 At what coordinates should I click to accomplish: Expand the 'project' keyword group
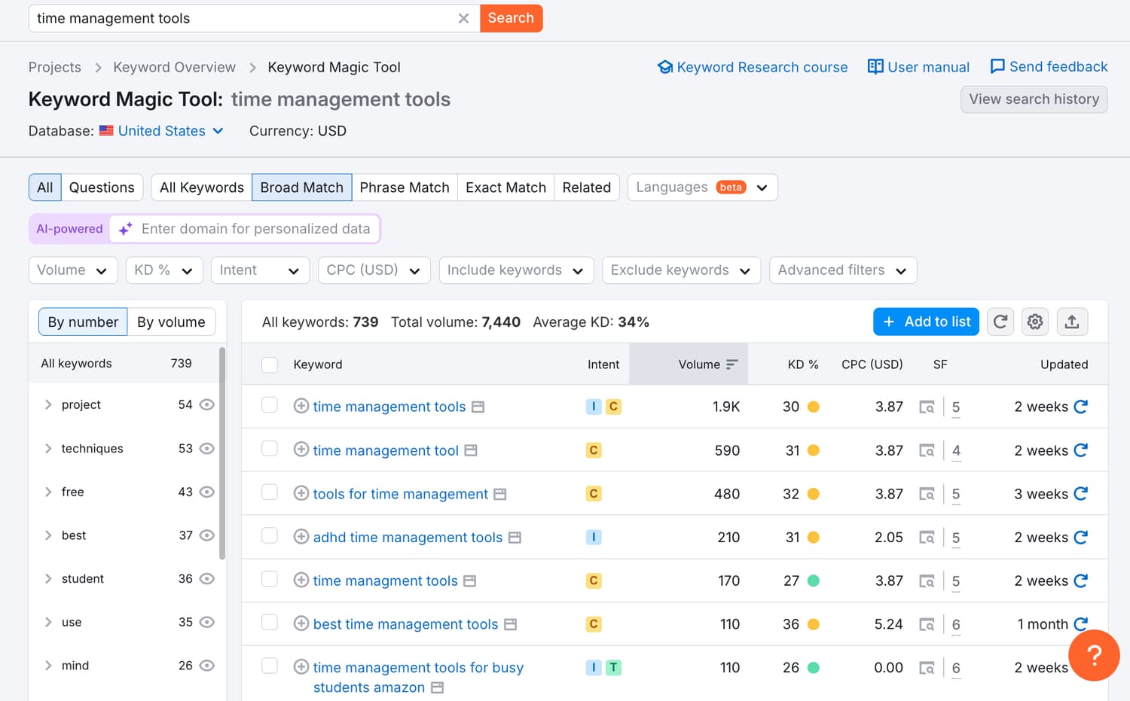click(x=48, y=405)
